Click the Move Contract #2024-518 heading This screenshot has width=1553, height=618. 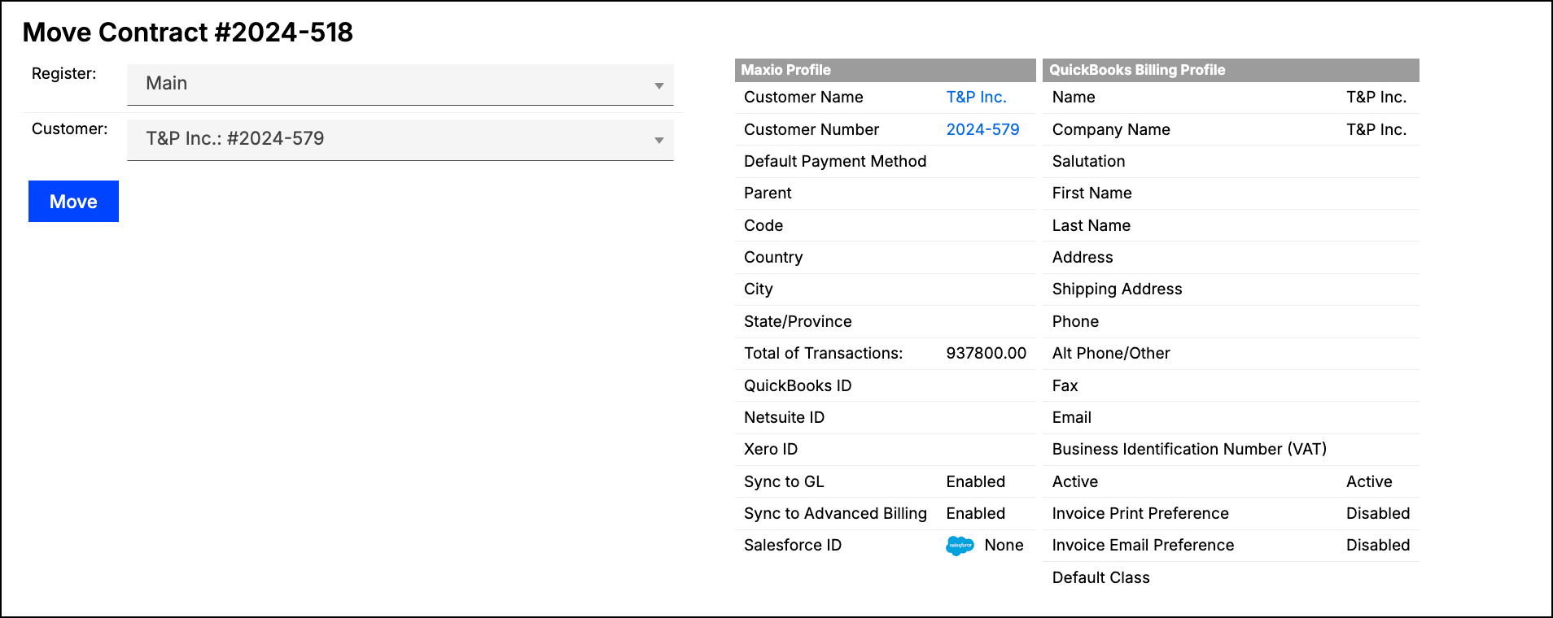click(188, 33)
